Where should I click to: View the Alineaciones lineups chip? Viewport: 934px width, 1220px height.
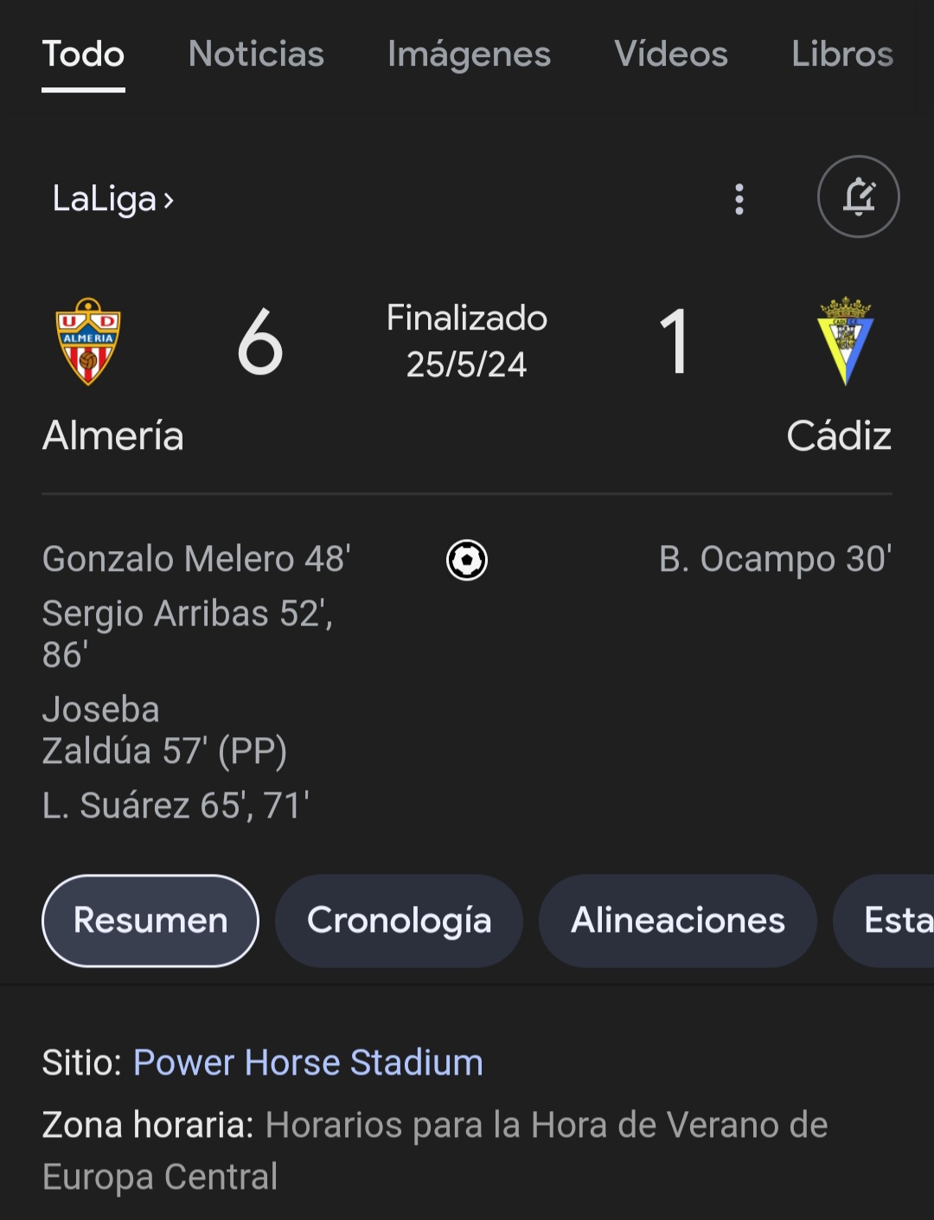coord(678,921)
